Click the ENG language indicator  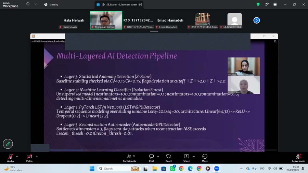coord(262,169)
